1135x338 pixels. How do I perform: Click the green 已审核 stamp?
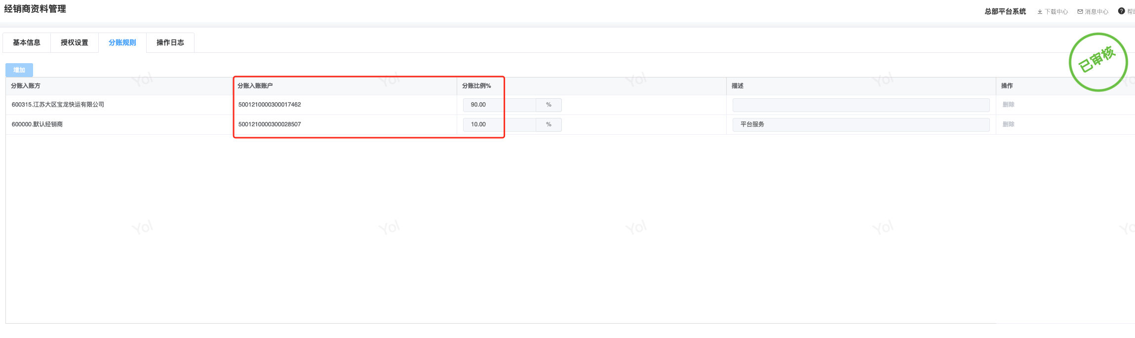pos(1098,62)
